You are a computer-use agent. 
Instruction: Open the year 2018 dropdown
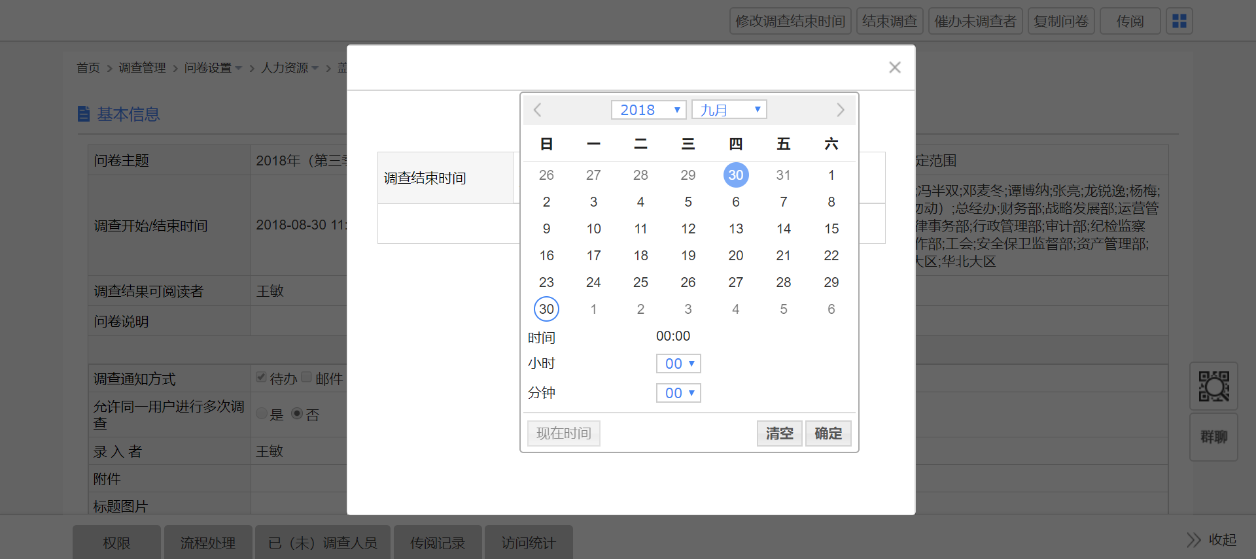[648, 110]
